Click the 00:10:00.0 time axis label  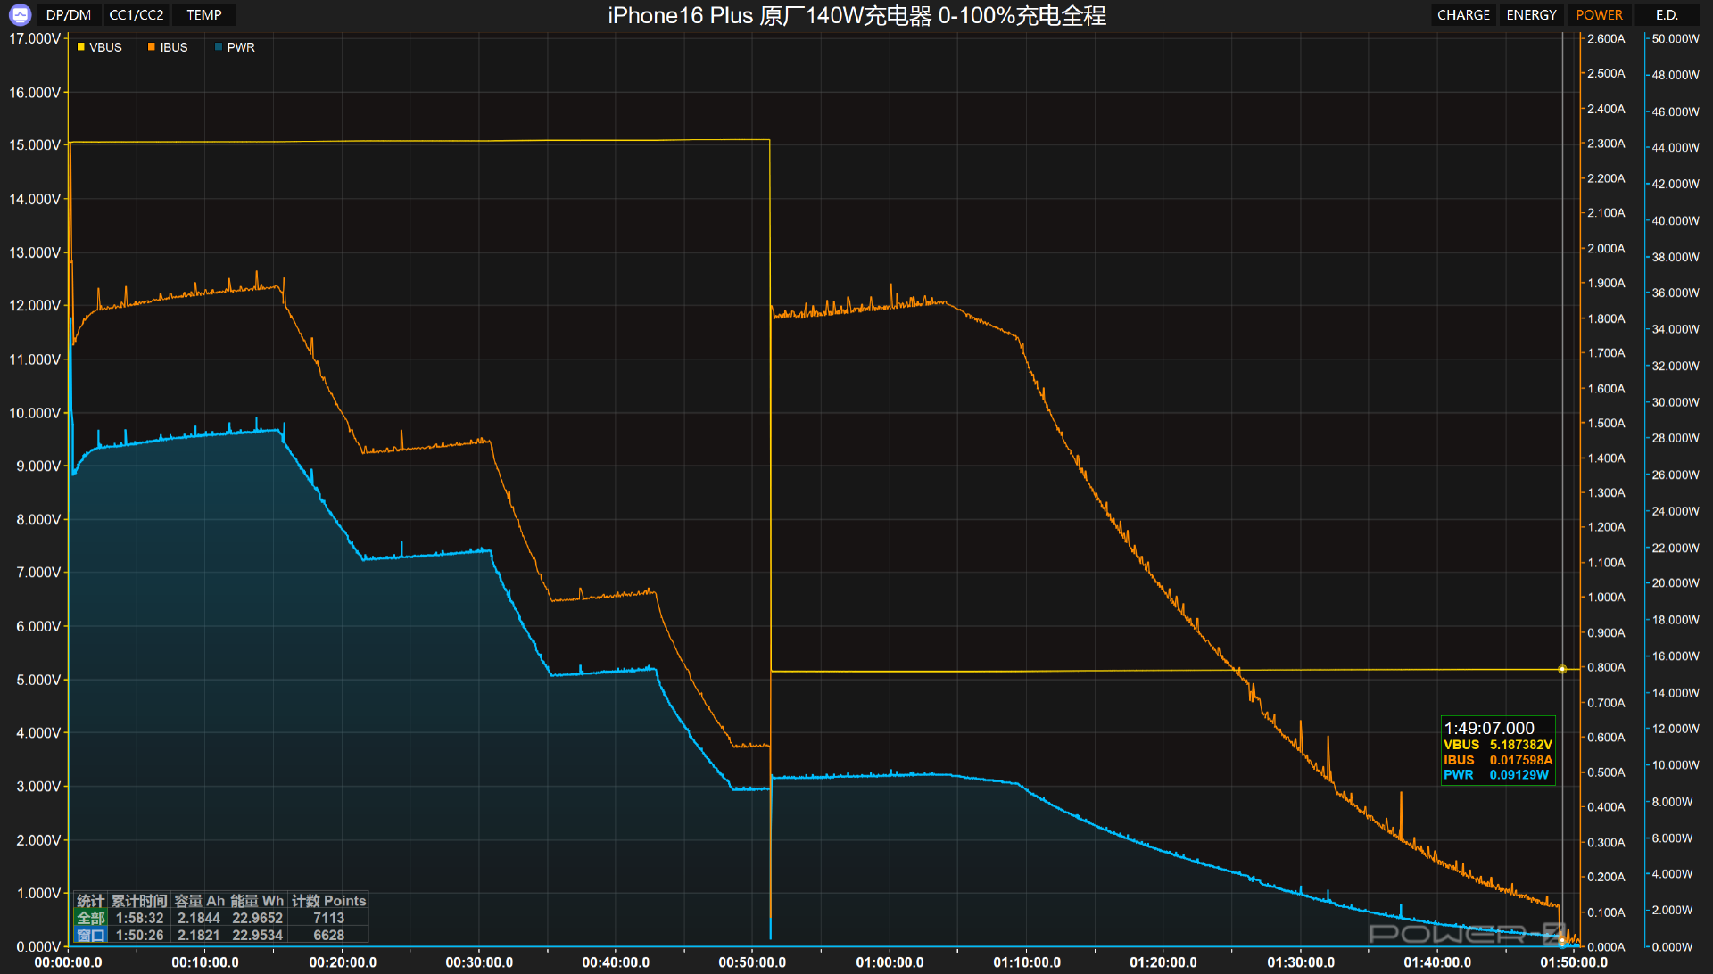tap(205, 962)
